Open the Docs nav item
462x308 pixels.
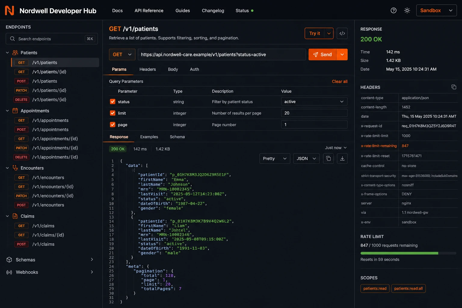coord(117,11)
